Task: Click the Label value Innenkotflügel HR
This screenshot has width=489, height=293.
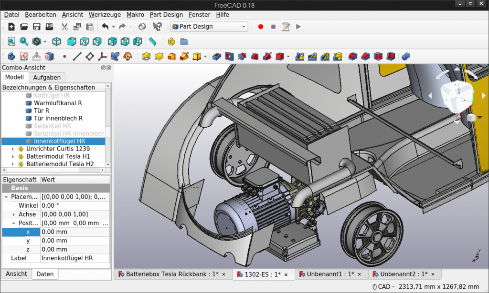Action: tap(75, 258)
